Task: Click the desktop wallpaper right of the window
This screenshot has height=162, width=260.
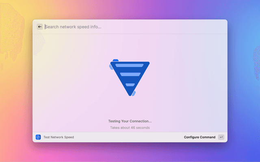Action: click(244, 81)
